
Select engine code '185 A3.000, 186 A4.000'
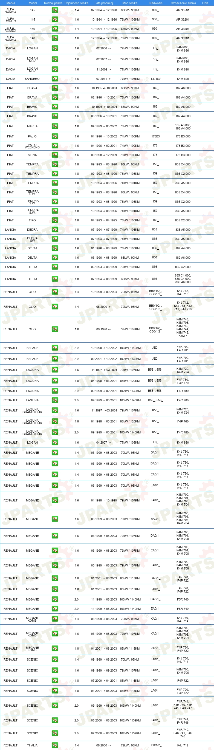(x=183, y=127)
